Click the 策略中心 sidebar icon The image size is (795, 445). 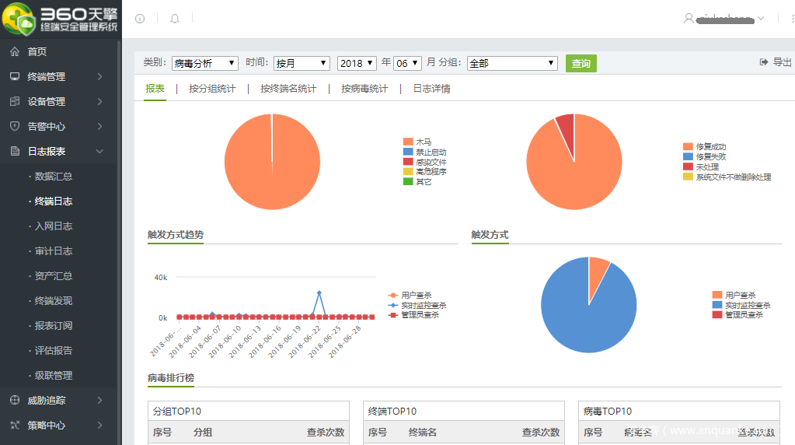click(14, 425)
